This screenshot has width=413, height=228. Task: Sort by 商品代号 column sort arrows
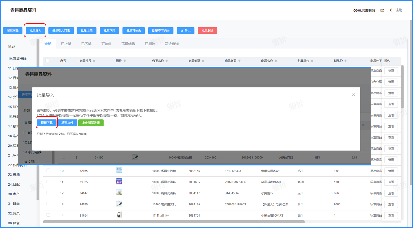pos(94,61)
